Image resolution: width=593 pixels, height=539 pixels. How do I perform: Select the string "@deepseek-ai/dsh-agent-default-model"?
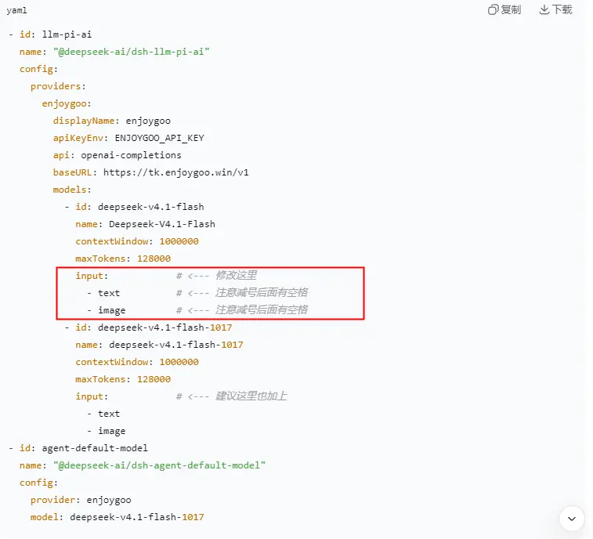click(x=159, y=465)
